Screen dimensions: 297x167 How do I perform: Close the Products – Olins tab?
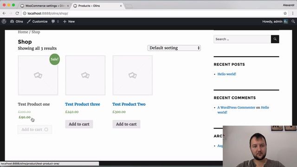coord(121,6)
